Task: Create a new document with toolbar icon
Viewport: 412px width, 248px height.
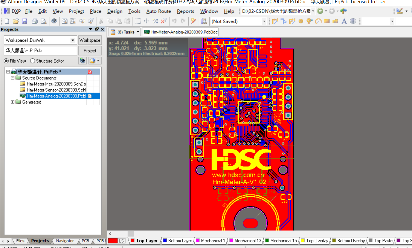Action: pos(7,21)
